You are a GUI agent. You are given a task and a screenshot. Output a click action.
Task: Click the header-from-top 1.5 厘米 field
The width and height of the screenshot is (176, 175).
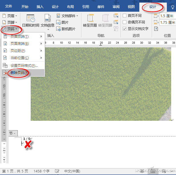pos(168,16)
